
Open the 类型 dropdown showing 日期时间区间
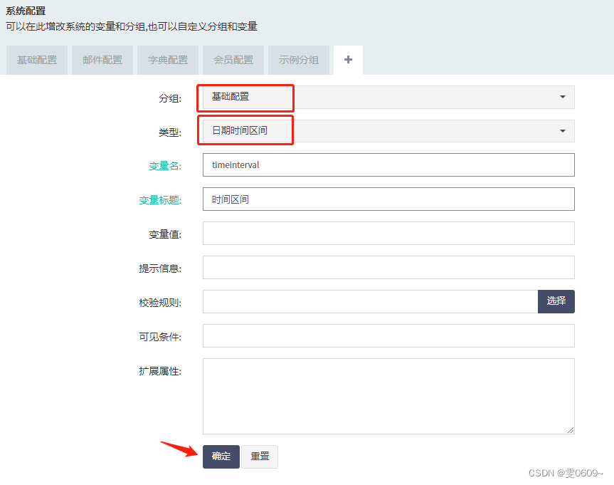tap(388, 130)
